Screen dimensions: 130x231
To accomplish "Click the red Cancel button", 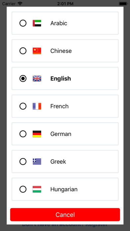I will click(65, 215).
